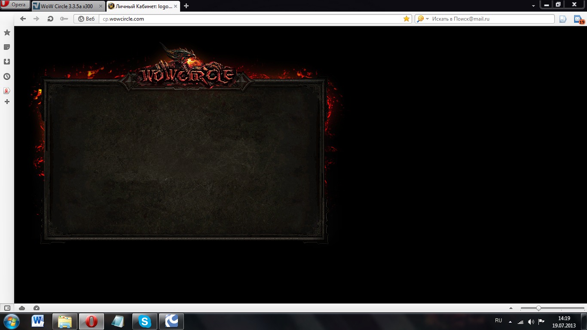
Task: Open the network signal tray icon
Action: 521,321
